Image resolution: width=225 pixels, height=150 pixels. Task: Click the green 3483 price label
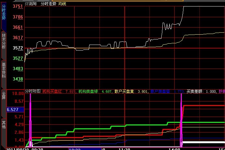point(18,69)
